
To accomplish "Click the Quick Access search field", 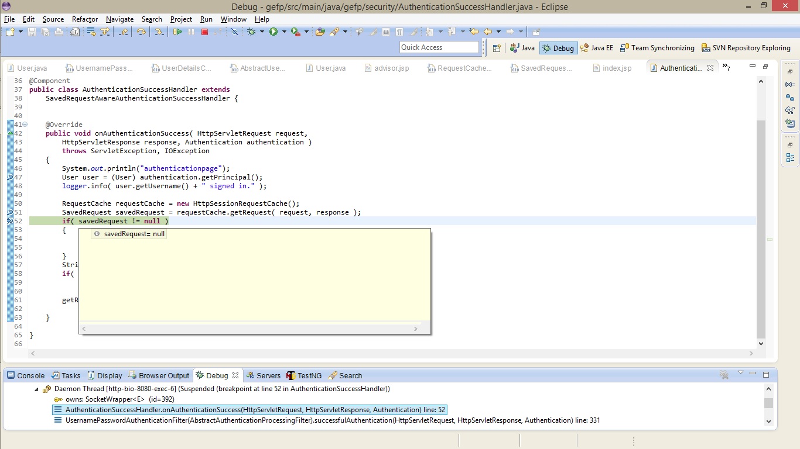I will point(439,47).
